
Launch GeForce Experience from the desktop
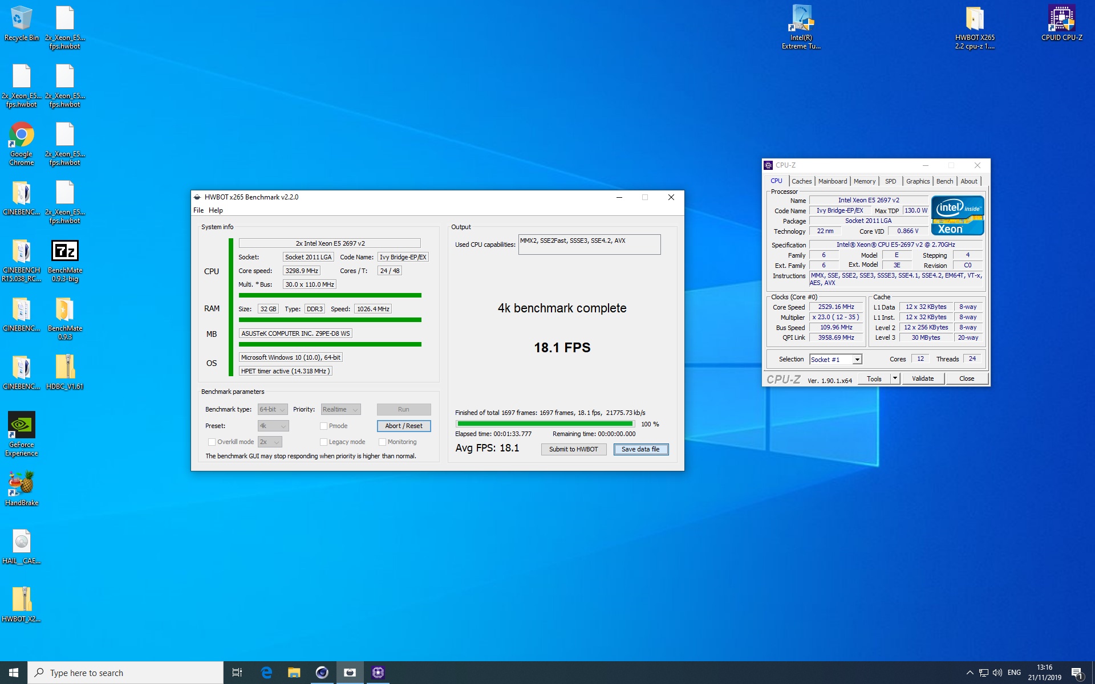pyautogui.click(x=21, y=434)
